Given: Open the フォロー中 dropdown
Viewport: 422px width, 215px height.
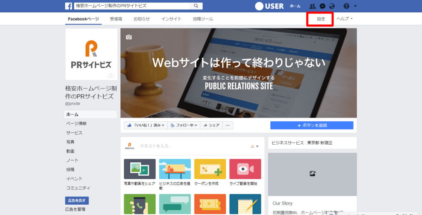Looking at the screenshot, I should point(184,125).
